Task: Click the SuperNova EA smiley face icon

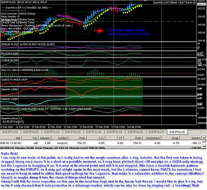Action: pyautogui.click(x=194, y=2)
